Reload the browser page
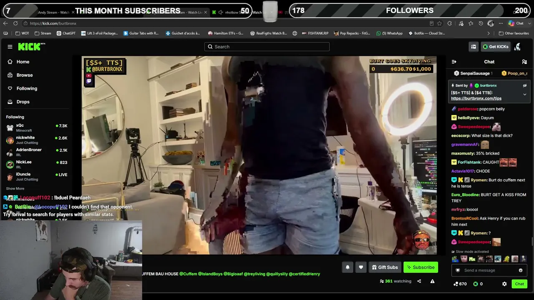Screen dimensions: 534x300 point(15,23)
